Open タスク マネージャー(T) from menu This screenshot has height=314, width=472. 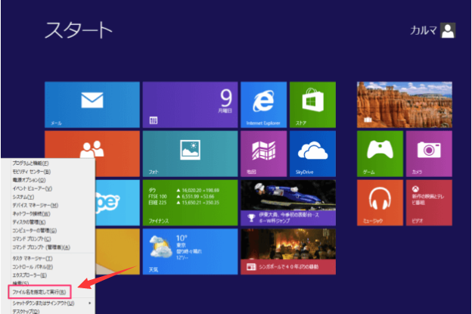coord(33,258)
